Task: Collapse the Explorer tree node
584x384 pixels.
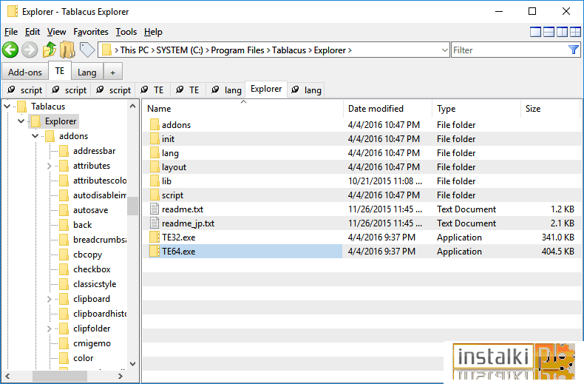Action: (21, 121)
